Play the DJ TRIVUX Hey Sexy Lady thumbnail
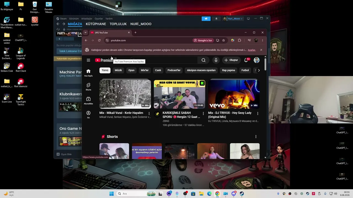The height and width of the screenshot is (198, 353). click(x=234, y=94)
